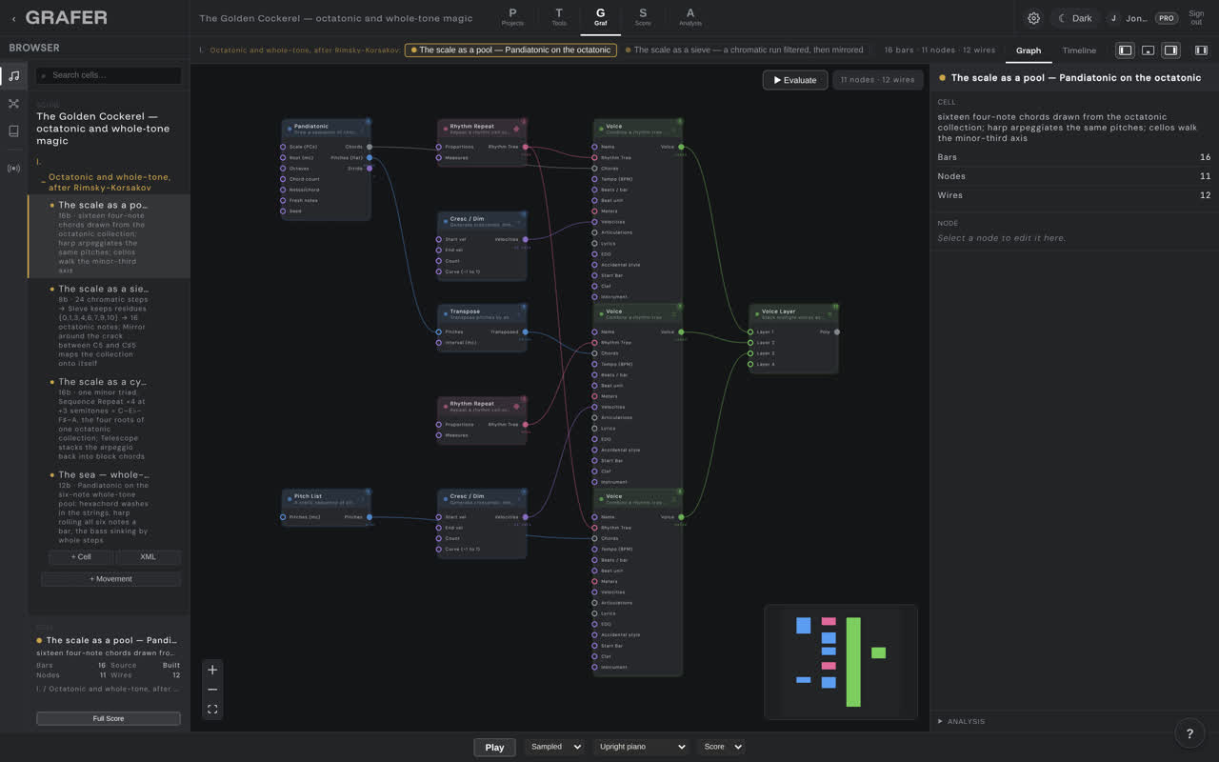The width and height of the screenshot is (1219, 762).
Task: Open the cells browser with the music-note icon
Action: [x=13, y=76]
